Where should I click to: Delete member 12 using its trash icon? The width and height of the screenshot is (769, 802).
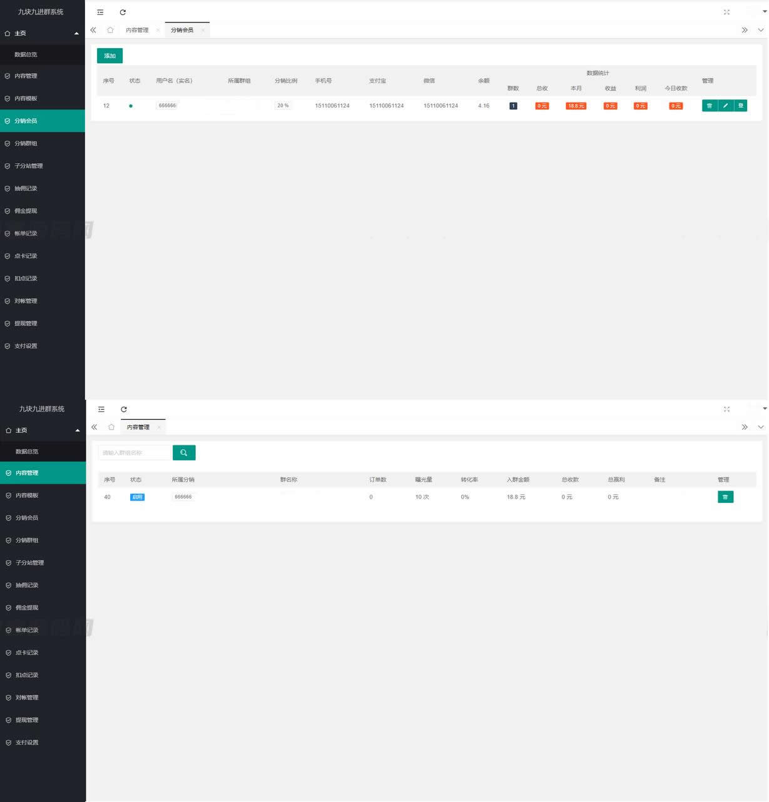(x=710, y=106)
